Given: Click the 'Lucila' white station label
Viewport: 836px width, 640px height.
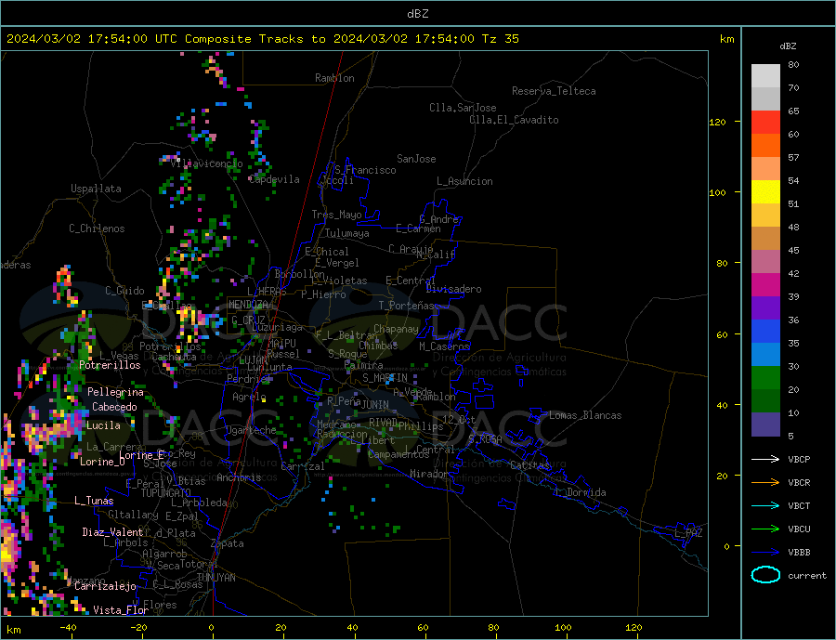Looking at the screenshot, I should tap(103, 425).
